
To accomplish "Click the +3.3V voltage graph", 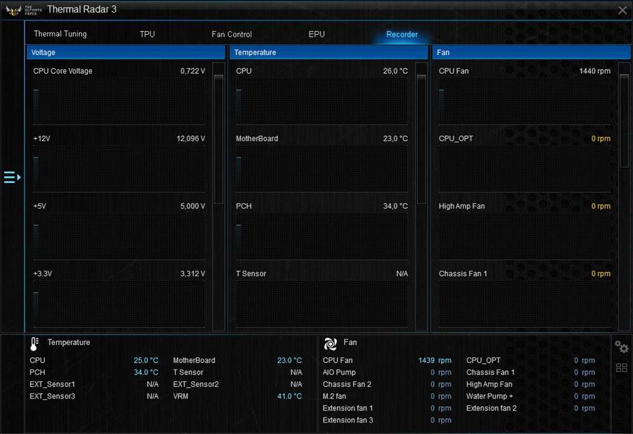I will pos(119,304).
